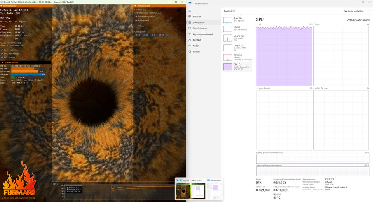Click the Käyttäjät people icon

(190, 40)
